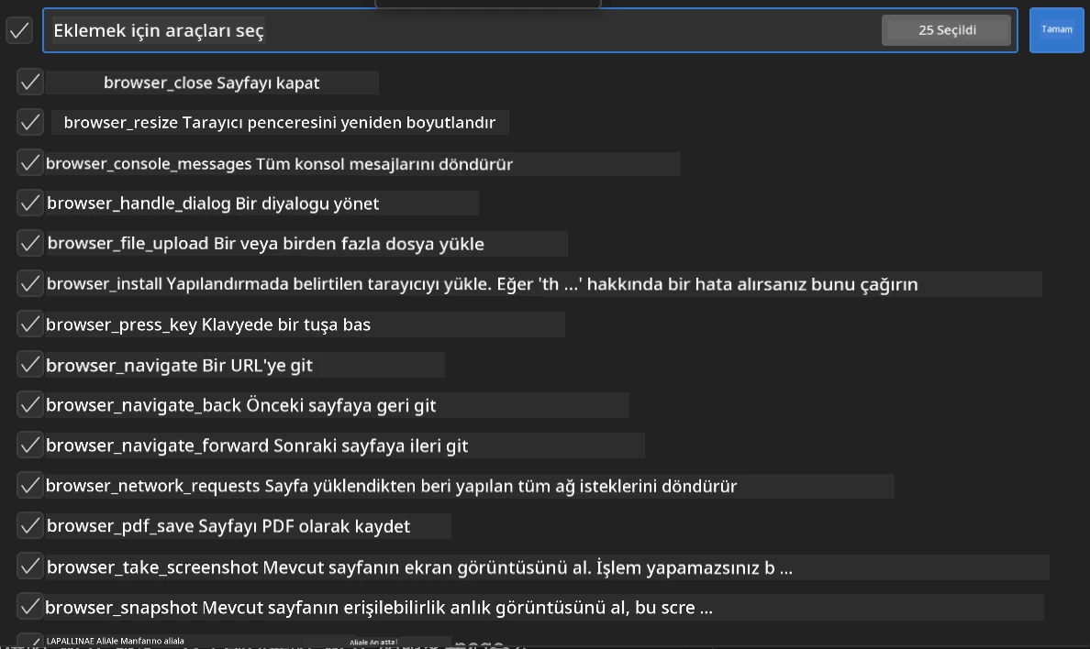The image size is (1090, 649).
Task: Toggle the select-all checkbox beside search field
Action: pyautogui.click(x=19, y=30)
